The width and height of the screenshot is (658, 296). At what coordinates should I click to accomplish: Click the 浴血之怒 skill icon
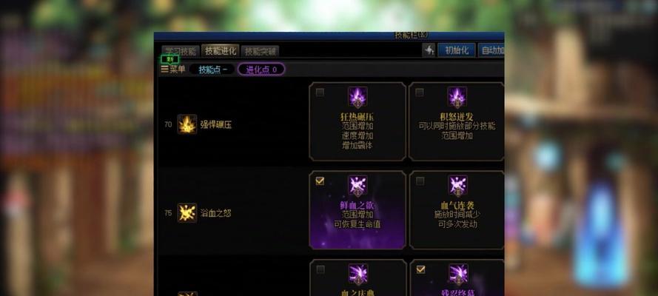click(x=187, y=213)
